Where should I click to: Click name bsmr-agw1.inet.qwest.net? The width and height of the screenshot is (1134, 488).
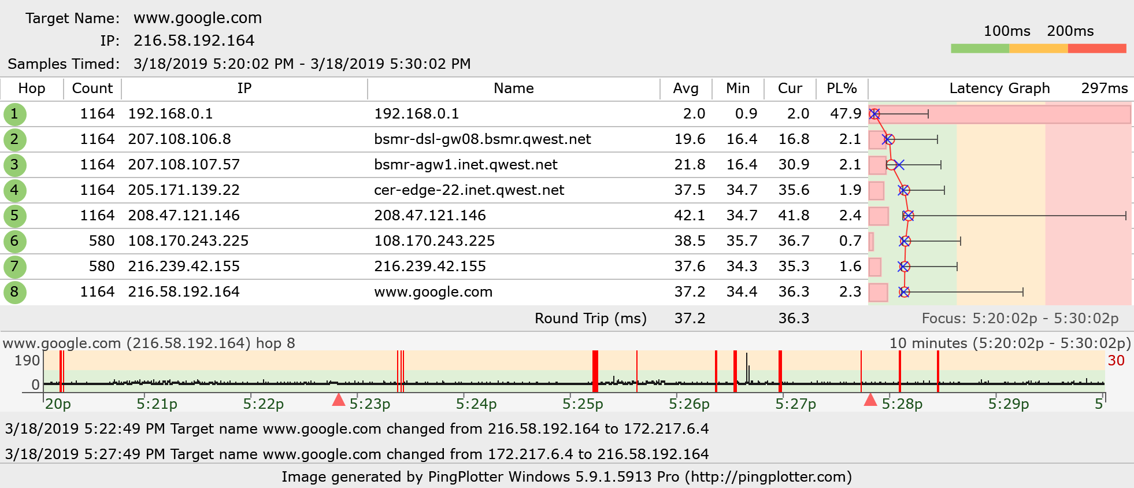[466, 165]
